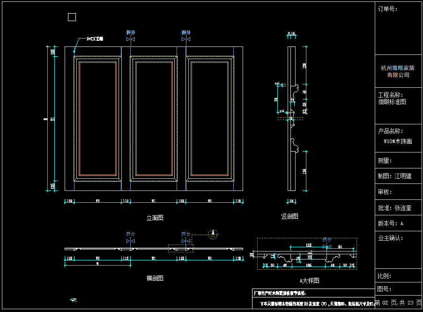423x312 pixels.
Task: Click the 订单号 field in the title block
Action: pyautogui.click(x=387, y=9)
